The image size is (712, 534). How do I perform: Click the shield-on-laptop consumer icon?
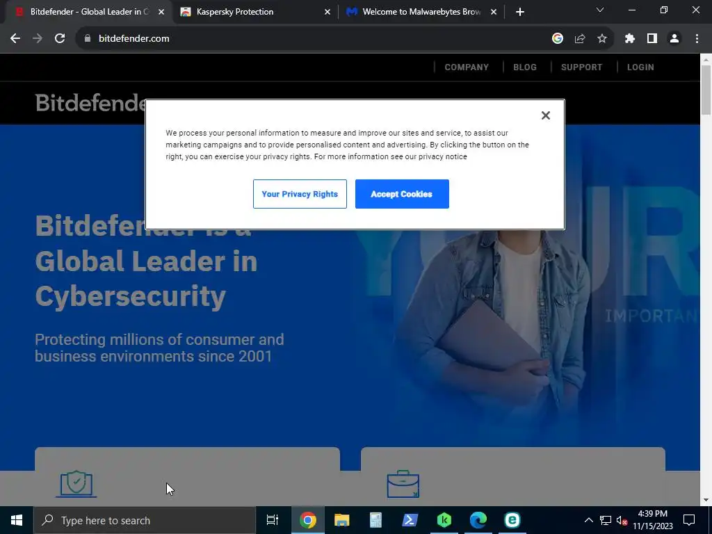(76, 484)
